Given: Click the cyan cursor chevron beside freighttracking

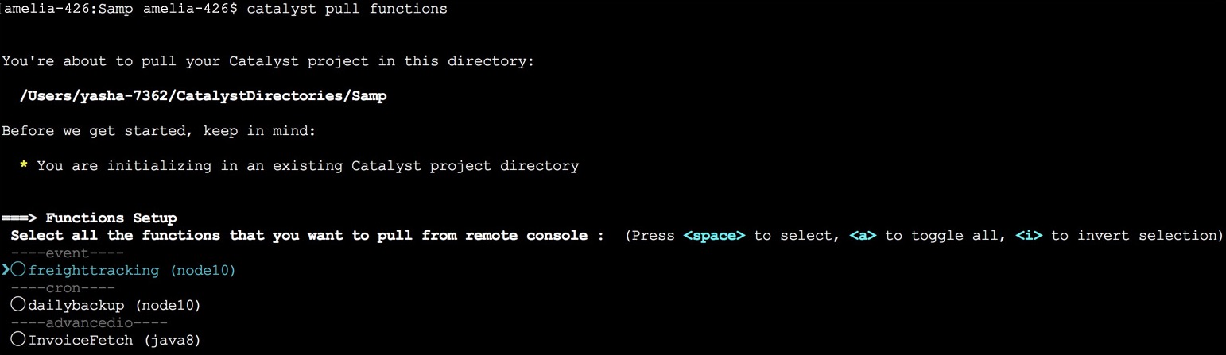Looking at the screenshot, I should point(6,271).
